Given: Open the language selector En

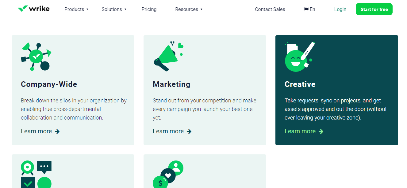Looking at the screenshot, I should tap(309, 9).
